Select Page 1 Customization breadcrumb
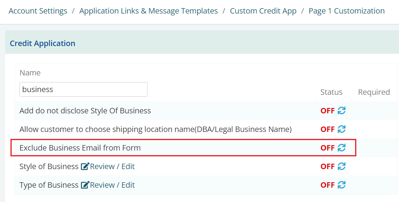The width and height of the screenshot is (399, 202). [347, 11]
